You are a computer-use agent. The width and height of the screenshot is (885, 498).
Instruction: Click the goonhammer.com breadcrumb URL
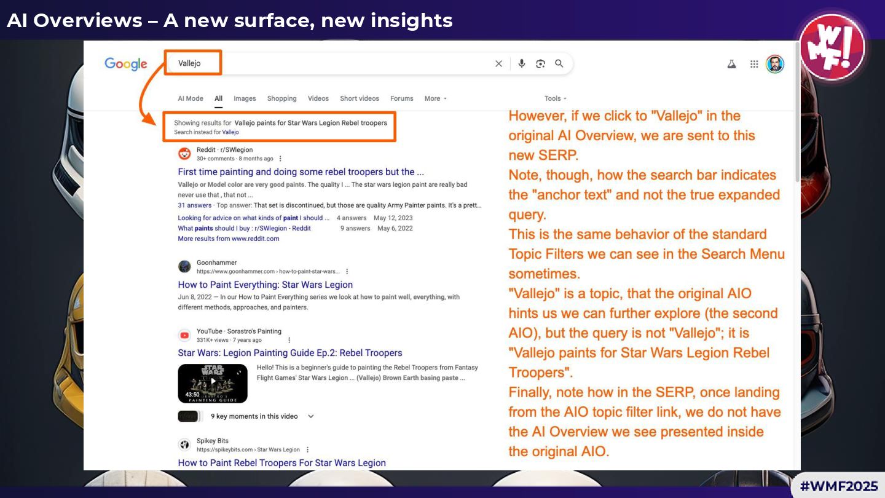[268, 271]
